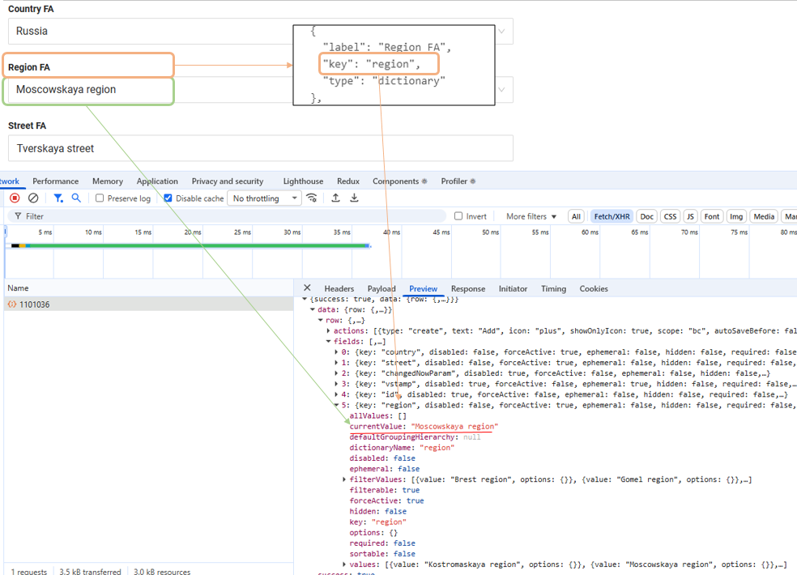Open the No throttling dropdown
Screen dimensions: 797x575
264,198
